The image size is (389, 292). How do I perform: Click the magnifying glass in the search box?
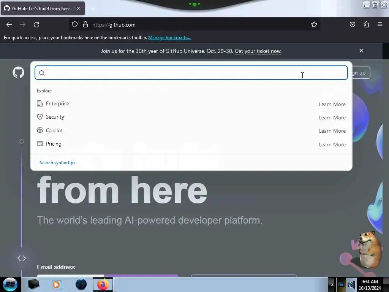(42, 73)
